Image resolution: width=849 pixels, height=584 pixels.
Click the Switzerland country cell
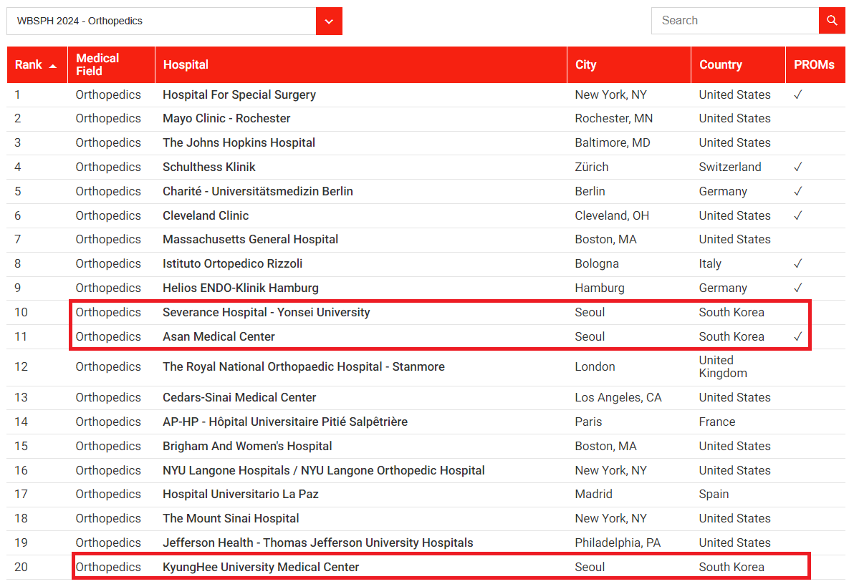[730, 167]
